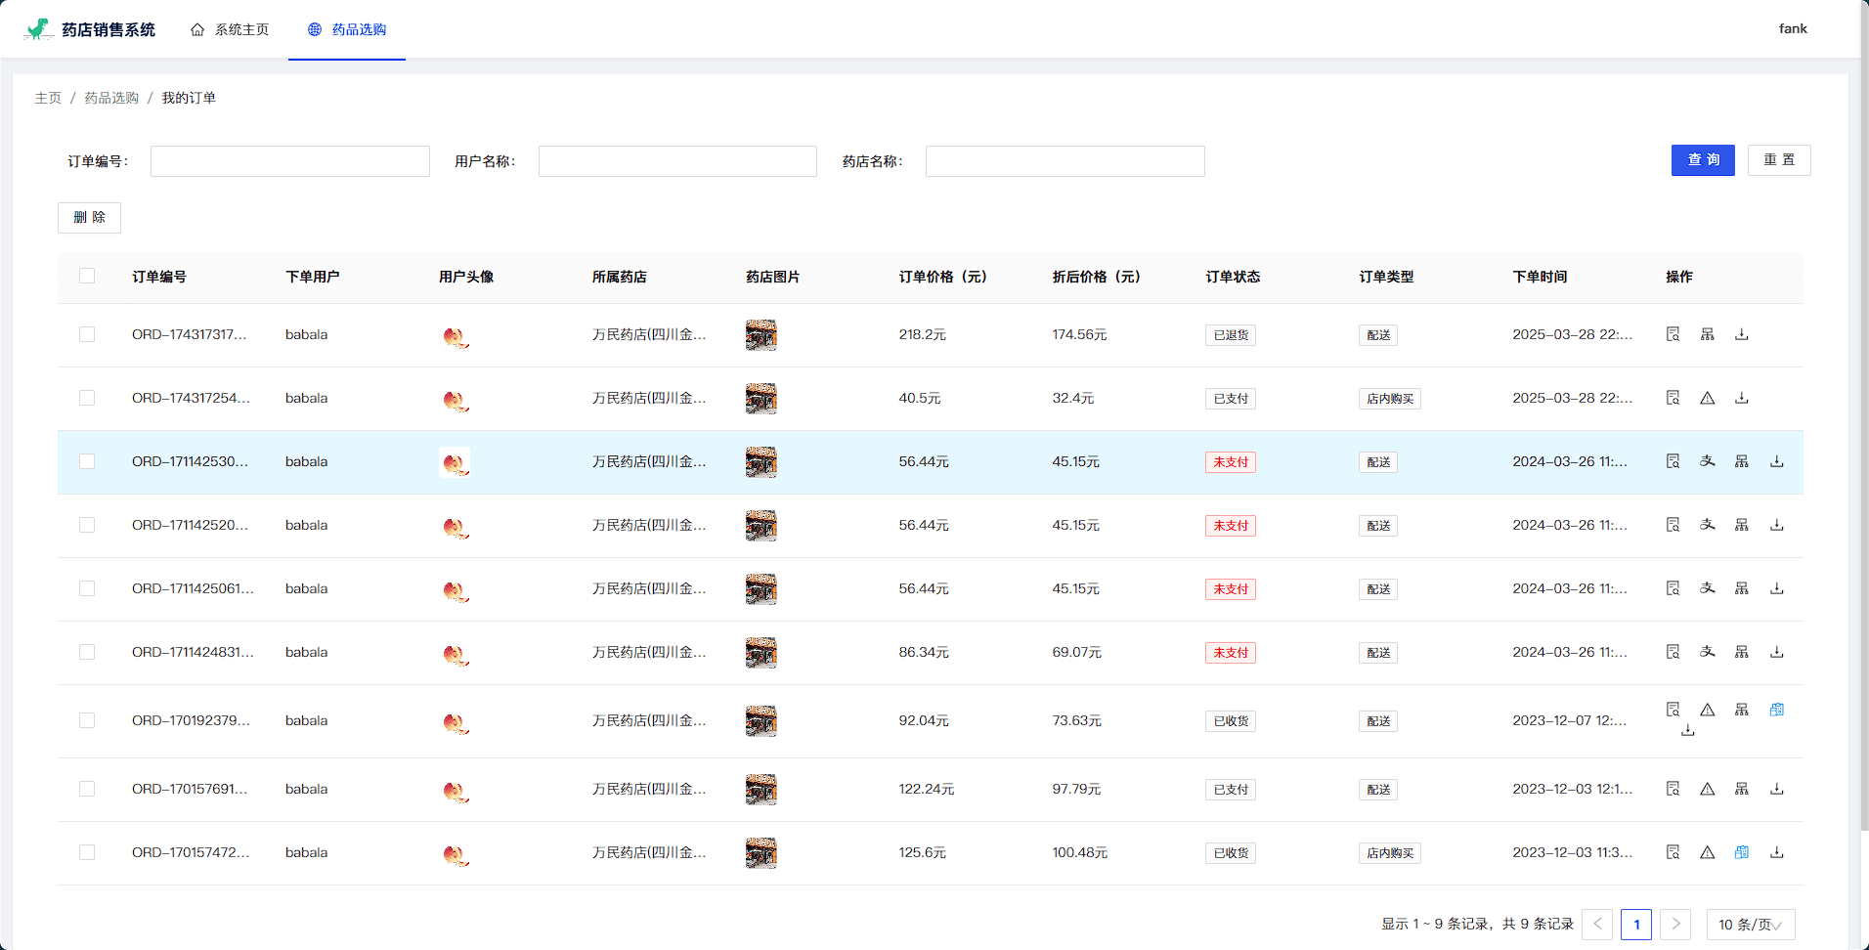
Task: Click the dinosaur logo of 药店销售系统
Action: coord(38,29)
